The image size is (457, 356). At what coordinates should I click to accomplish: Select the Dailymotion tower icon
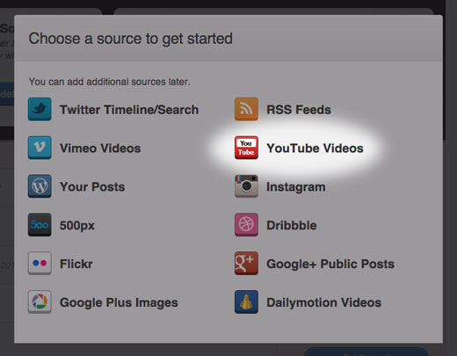[246, 302]
